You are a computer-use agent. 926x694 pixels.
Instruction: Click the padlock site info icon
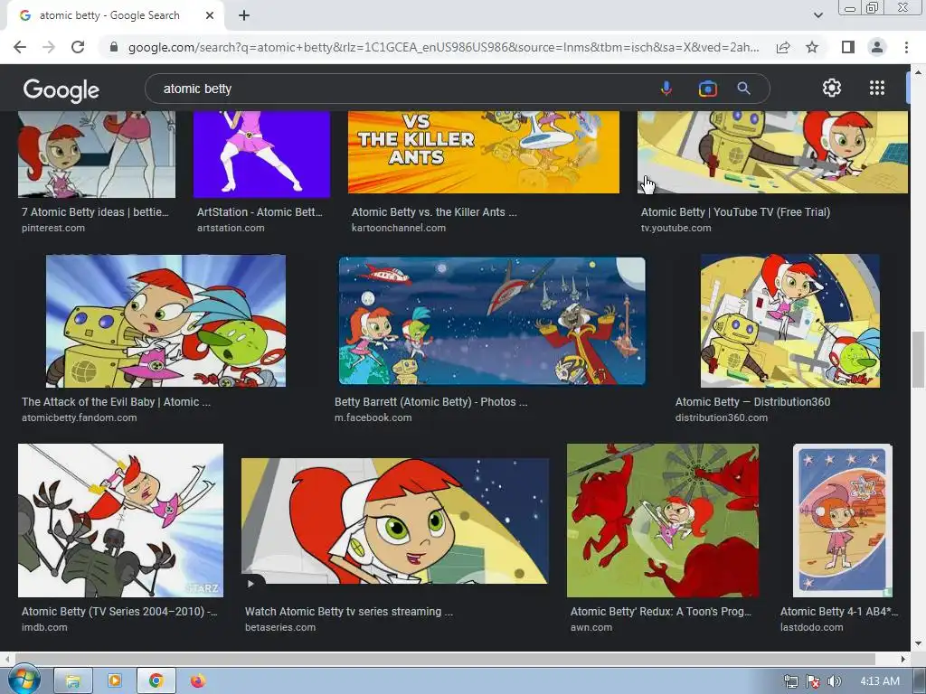(114, 47)
